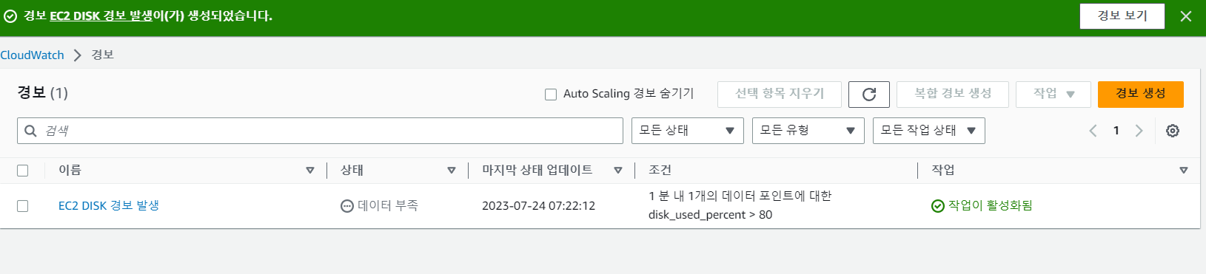Dismiss the green success banner with X
The width and height of the screenshot is (1206, 274).
1186,16
